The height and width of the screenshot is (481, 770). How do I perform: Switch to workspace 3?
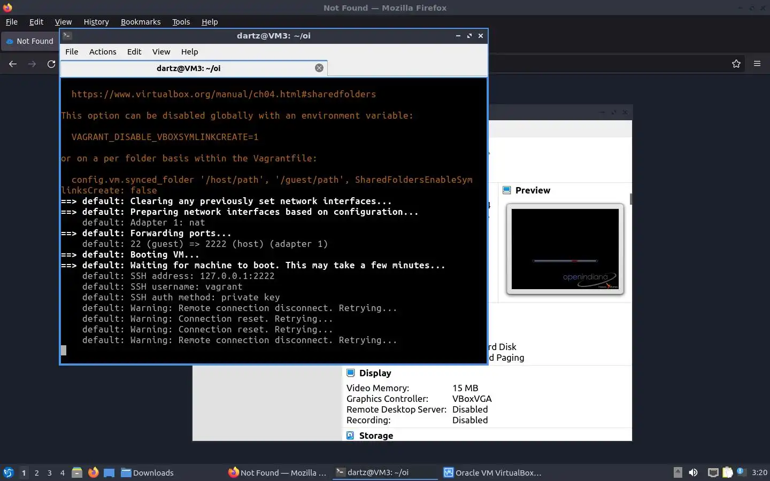pos(49,472)
